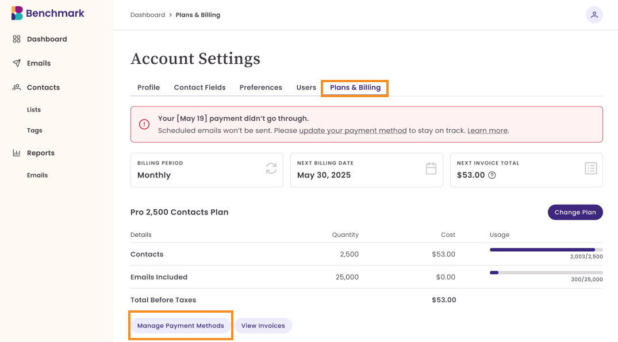The image size is (618, 342).
Task: Click the Reports bar chart icon
Action: click(x=17, y=153)
